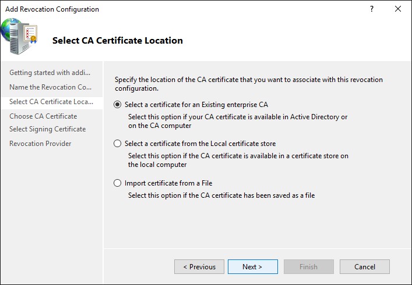Click the description mentioning Active Directory
The image size is (412, 285).
click(x=238, y=121)
